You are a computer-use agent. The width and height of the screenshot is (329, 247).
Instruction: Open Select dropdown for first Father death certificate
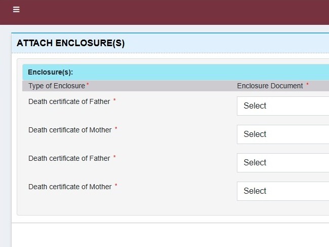point(282,106)
